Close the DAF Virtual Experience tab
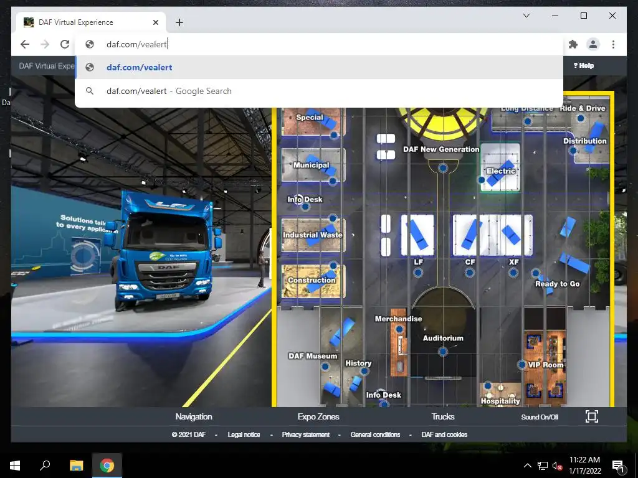Image resolution: width=638 pixels, height=478 pixels. tap(155, 22)
